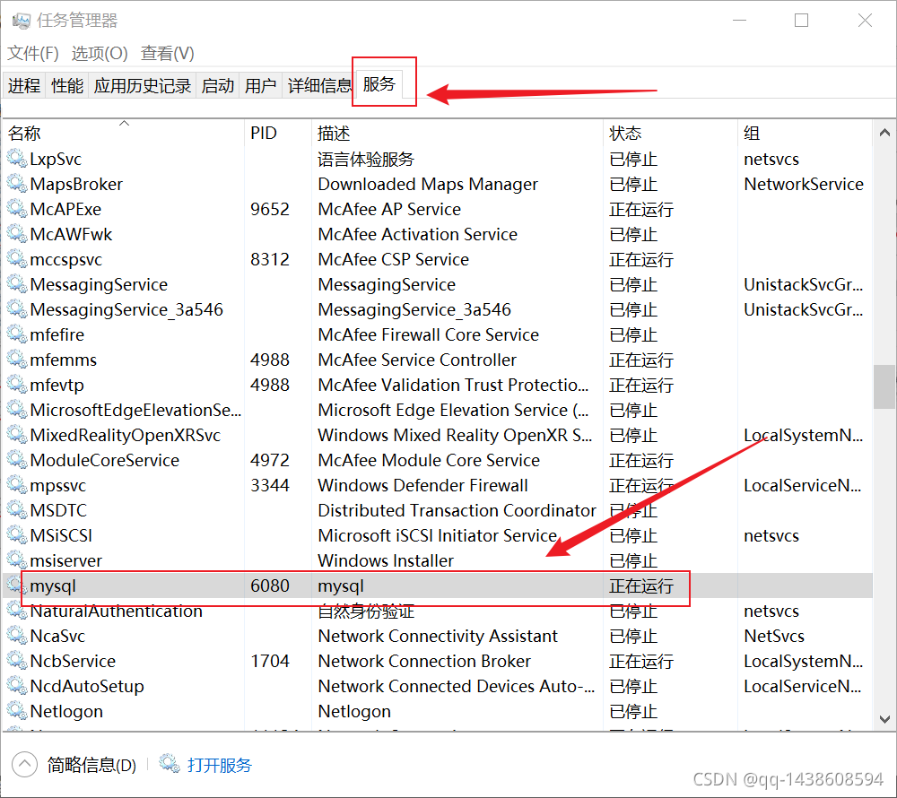The image size is (897, 798).
Task: Click the gear icon beside mfefire
Action: 16,334
